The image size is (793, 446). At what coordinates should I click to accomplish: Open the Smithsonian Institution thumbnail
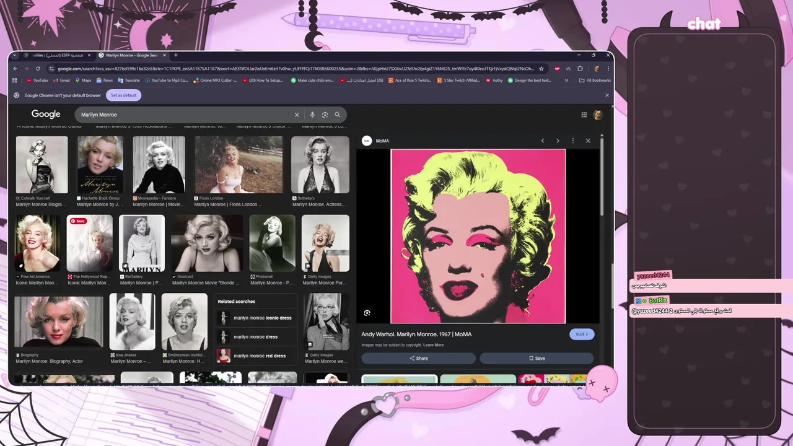pos(185,322)
